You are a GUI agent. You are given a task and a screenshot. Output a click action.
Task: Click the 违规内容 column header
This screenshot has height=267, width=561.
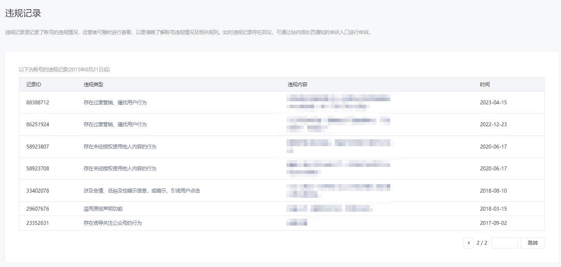pyautogui.click(x=297, y=84)
